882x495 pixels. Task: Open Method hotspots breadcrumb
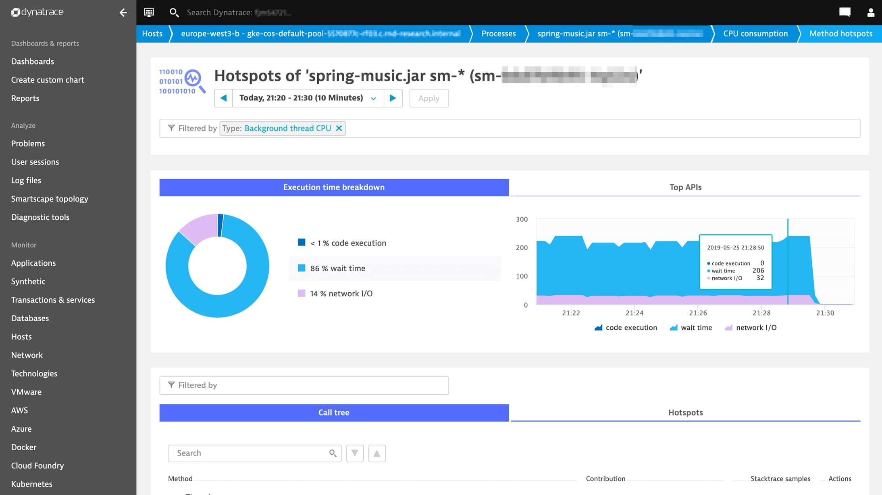841,33
